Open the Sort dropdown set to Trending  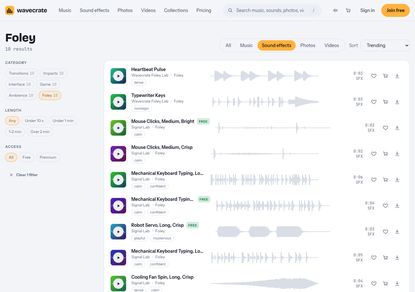[x=385, y=45]
